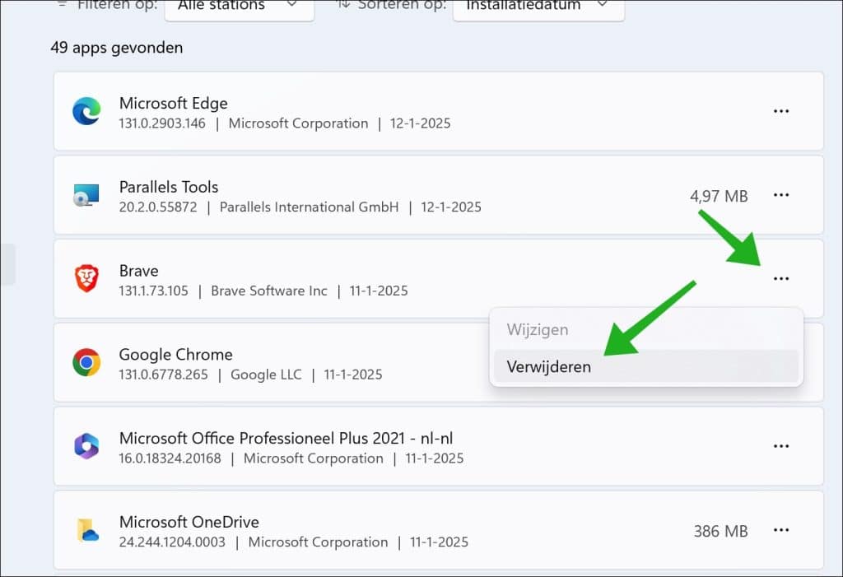Image resolution: width=843 pixels, height=577 pixels.
Task: Open the more options menu for Microsoft Edge
Action: click(x=780, y=111)
